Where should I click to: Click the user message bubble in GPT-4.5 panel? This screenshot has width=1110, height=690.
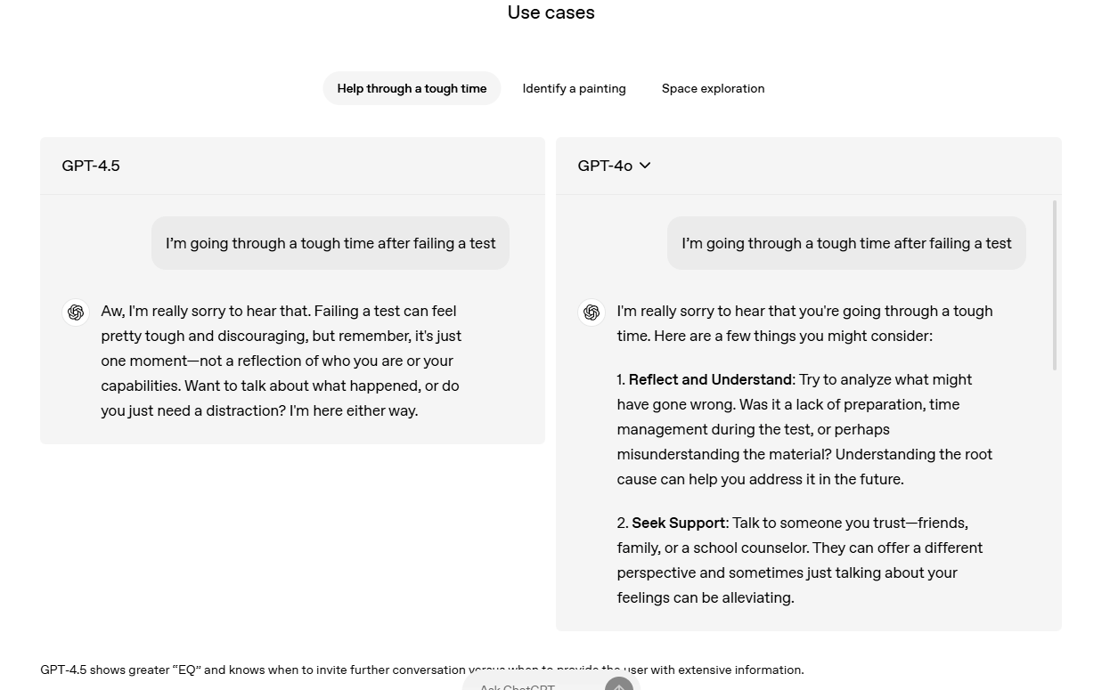coord(331,243)
